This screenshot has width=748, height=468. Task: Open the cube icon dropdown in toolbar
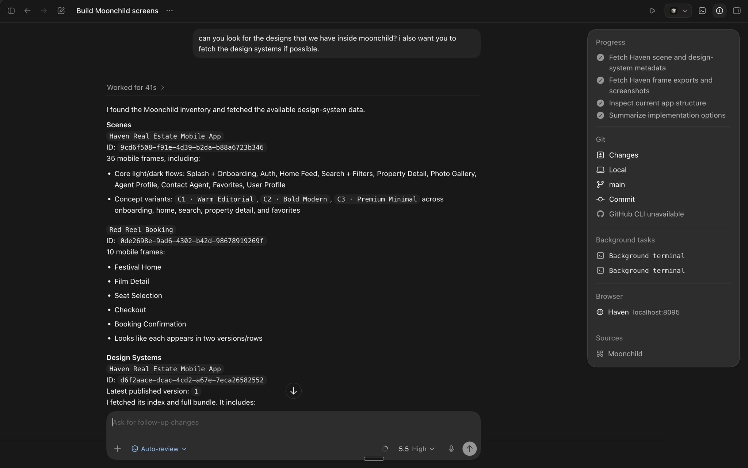coord(678,11)
